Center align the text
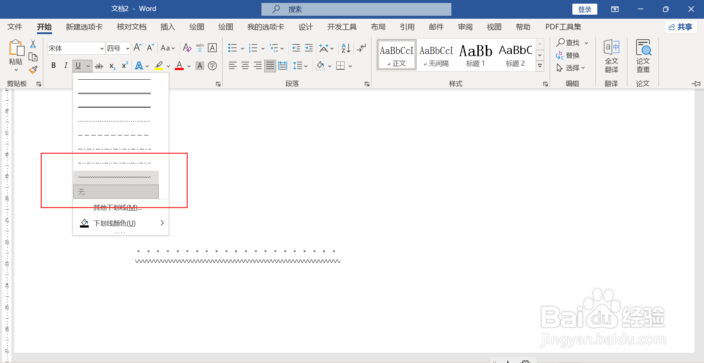Screen dimensions: 704x363 click(245, 66)
